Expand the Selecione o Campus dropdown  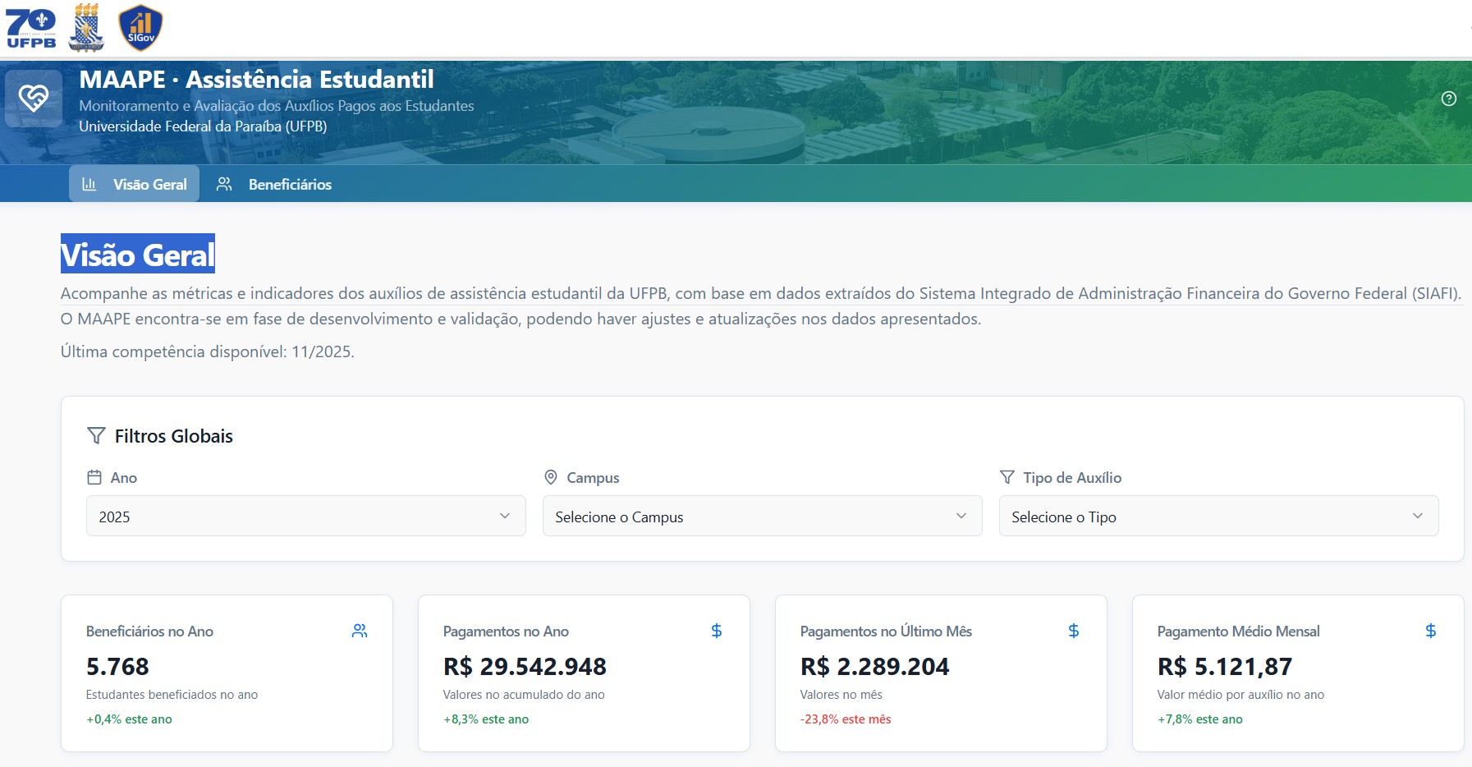pyautogui.click(x=762, y=516)
